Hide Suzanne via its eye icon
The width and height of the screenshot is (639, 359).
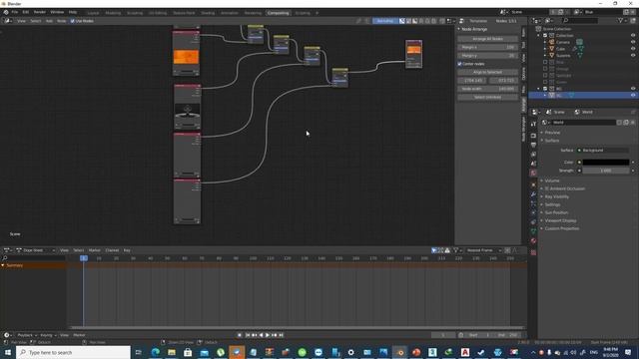tap(633, 55)
